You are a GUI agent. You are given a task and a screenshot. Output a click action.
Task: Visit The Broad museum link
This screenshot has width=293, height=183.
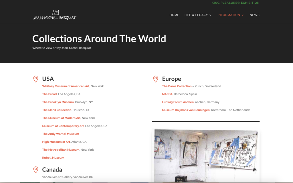click(x=49, y=94)
